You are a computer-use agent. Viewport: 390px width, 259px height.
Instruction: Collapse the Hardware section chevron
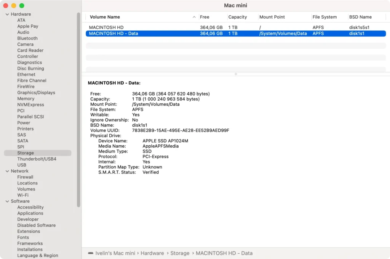click(7, 14)
